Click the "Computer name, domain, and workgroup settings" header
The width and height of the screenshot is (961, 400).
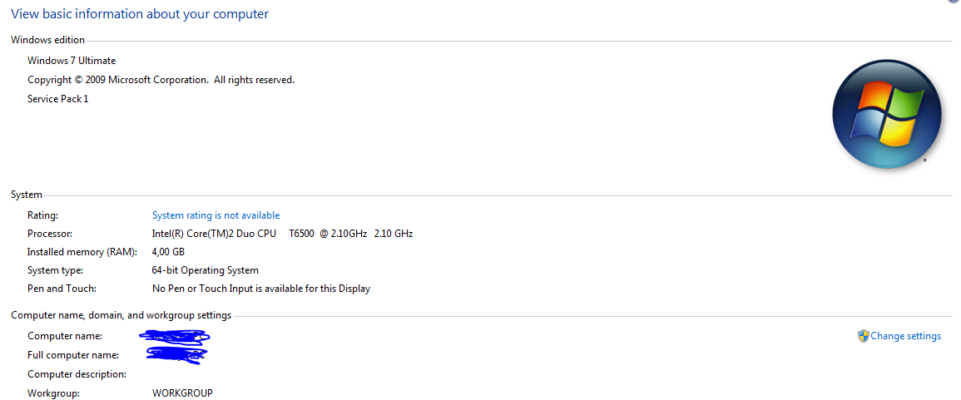tap(121, 315)
